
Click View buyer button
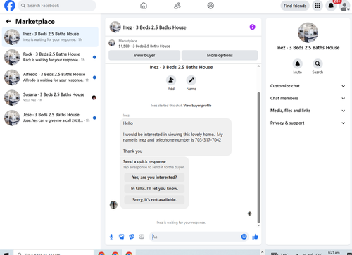pos(144,55)
